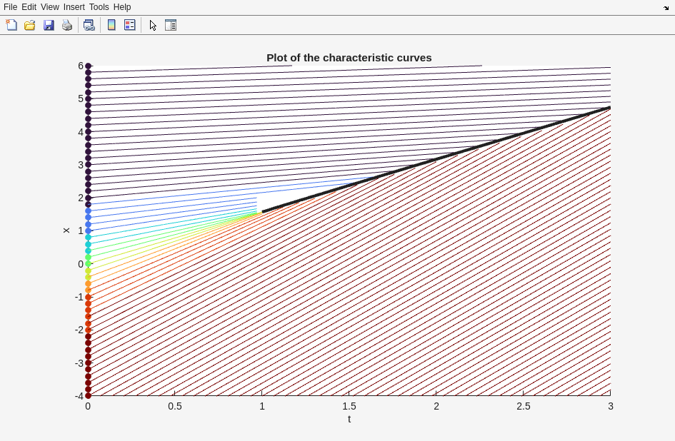Screen dimensions: 675x441
Task: Click the dark marker at x equals 6
Action: [x=88, y=66]
